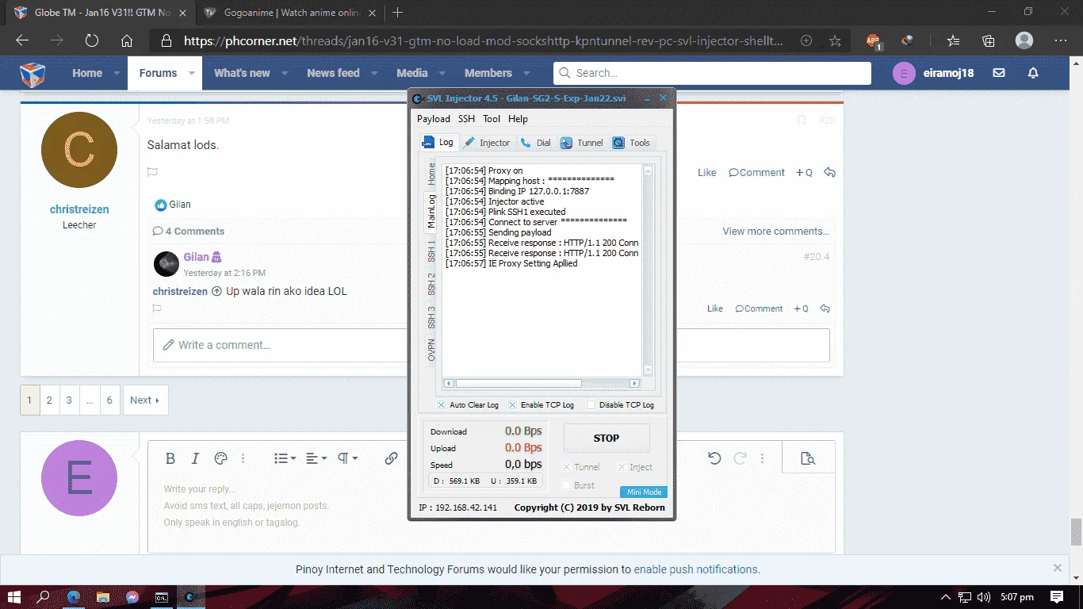Image resolution: width=1083 pixels, height=609 pixels.
Task: Select the OVPN vertical log tab
Action: [431, 349]
